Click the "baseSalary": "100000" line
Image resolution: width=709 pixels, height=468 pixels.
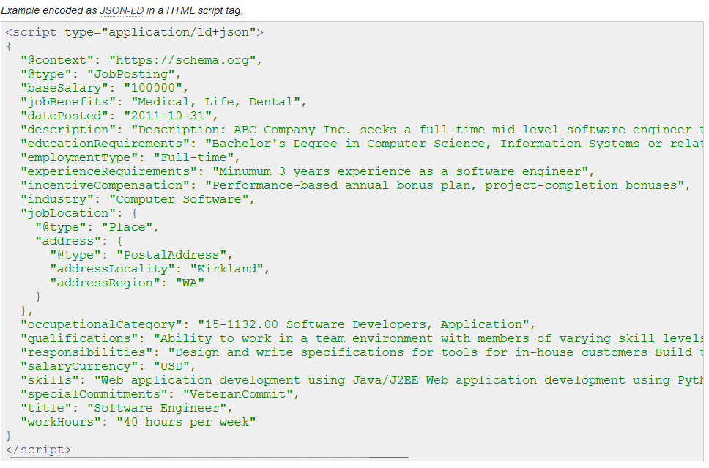[104, 88]
